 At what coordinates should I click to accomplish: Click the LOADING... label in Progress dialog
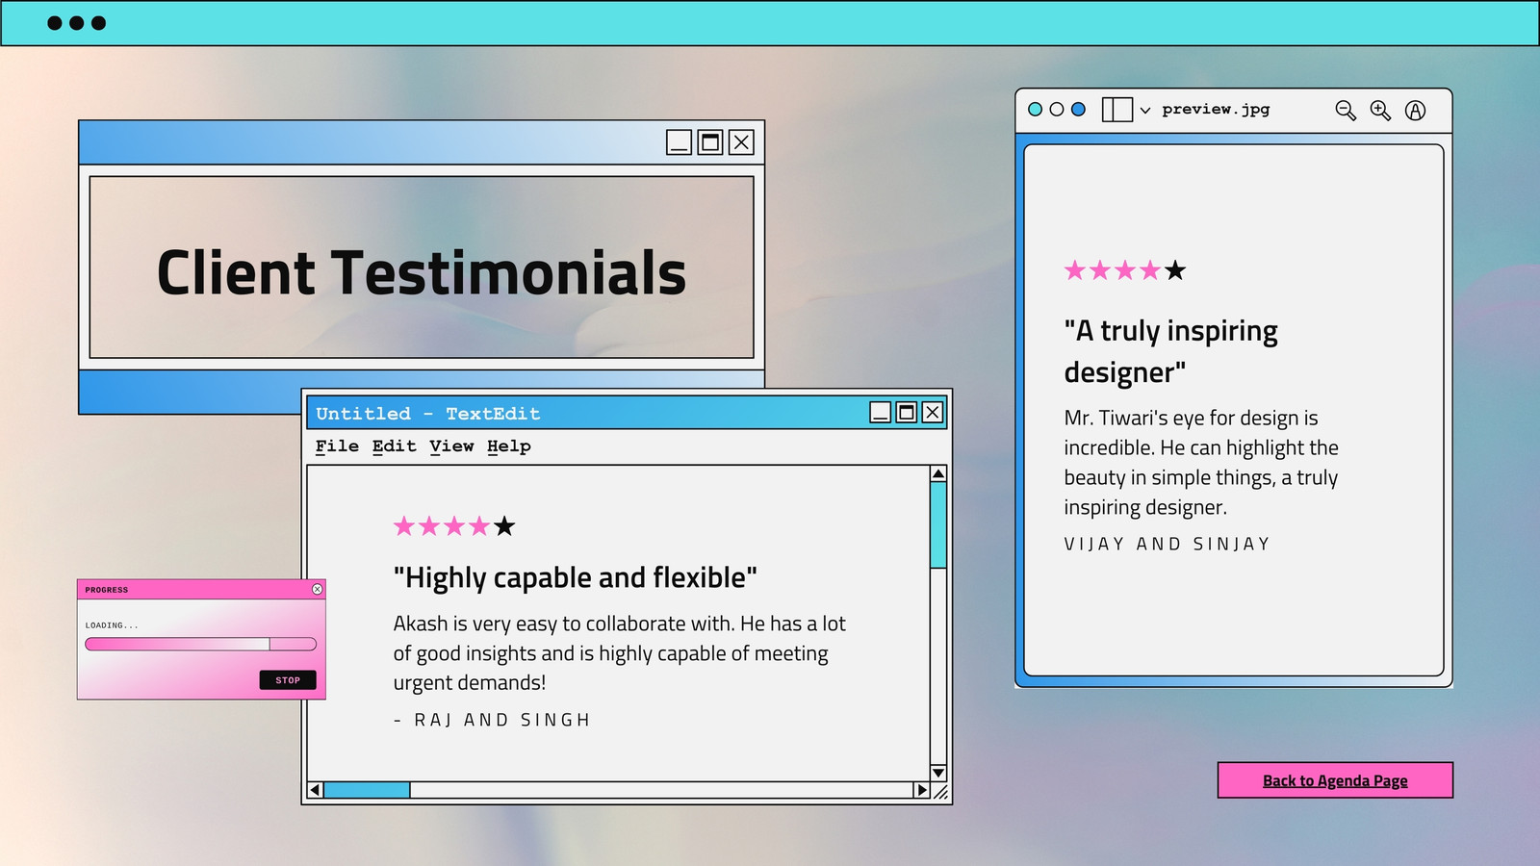[x=112, y=625]
